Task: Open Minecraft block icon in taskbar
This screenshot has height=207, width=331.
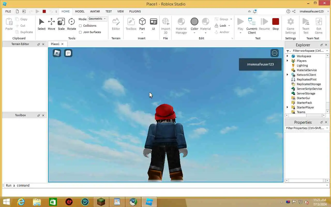Action: (101, 202)
